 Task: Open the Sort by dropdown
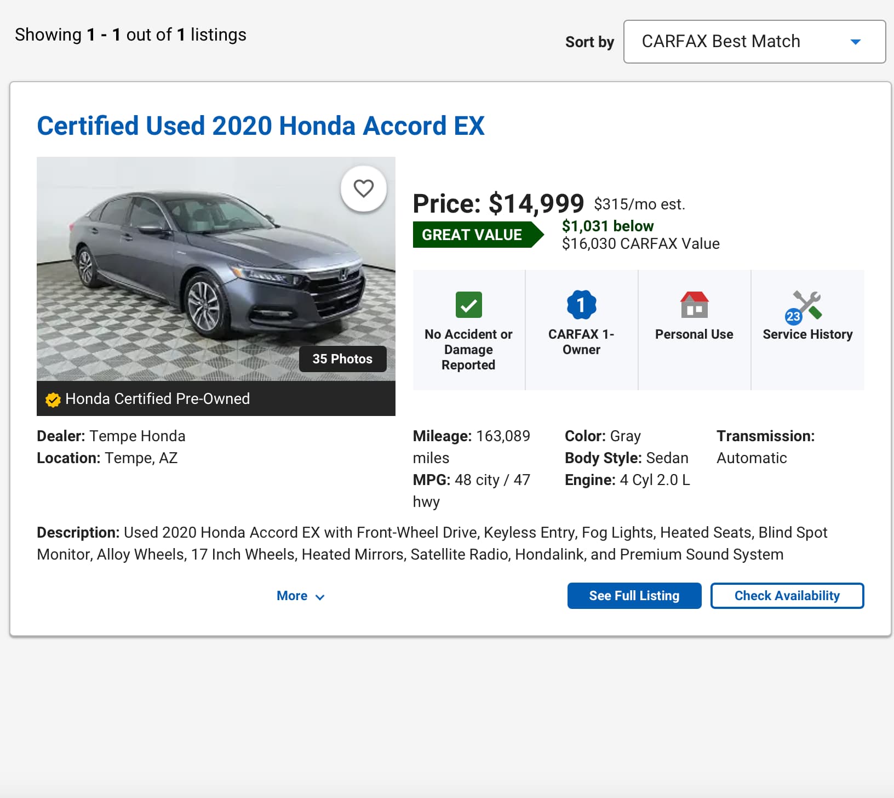click(754, 42)
